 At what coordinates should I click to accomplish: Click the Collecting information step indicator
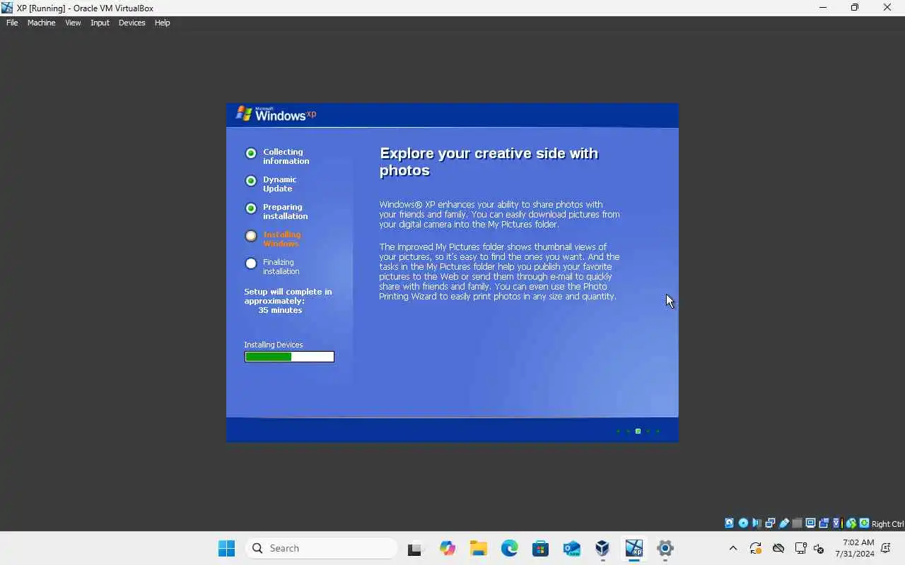(x=251, y=153)
